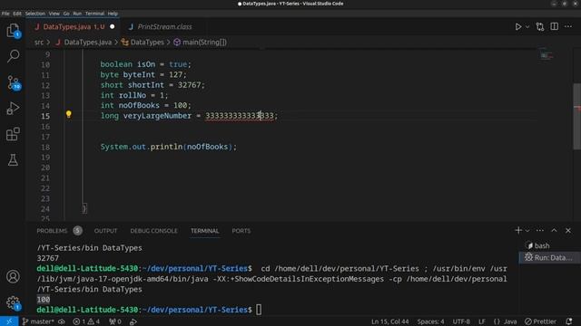Click the debug launch icon in status bar
Viewport: 581px width, 326px height.
click(133, 321)
